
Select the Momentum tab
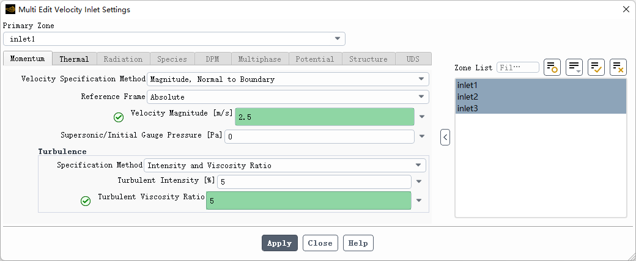28,59
